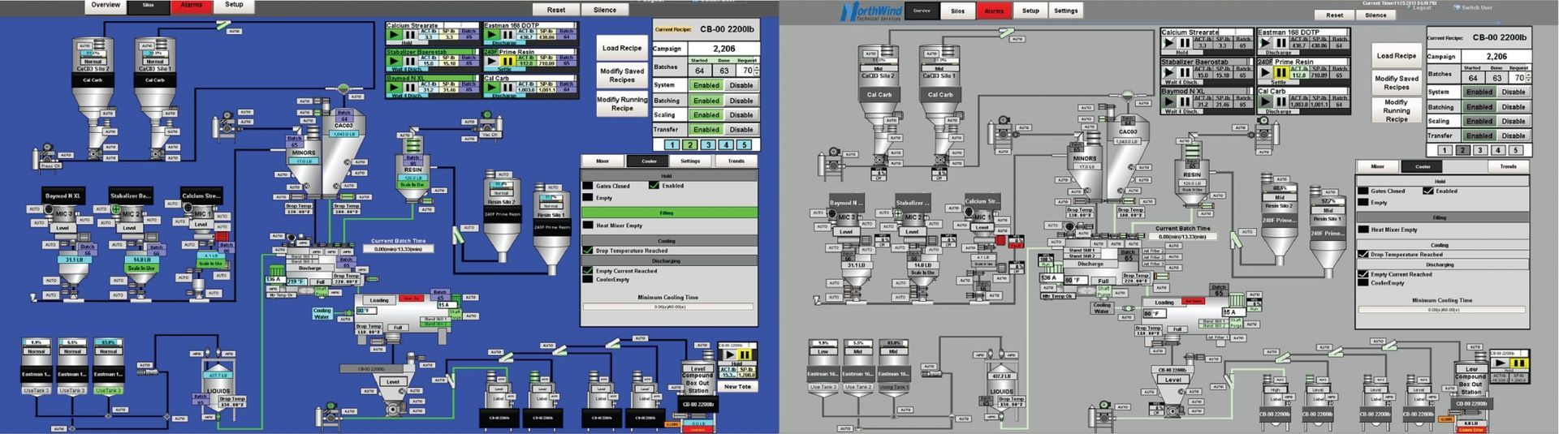This screenshot has height=434, width=1559.
Task: Play Stabalizer Baerostab on the blue screen
Action: (394, 61)
